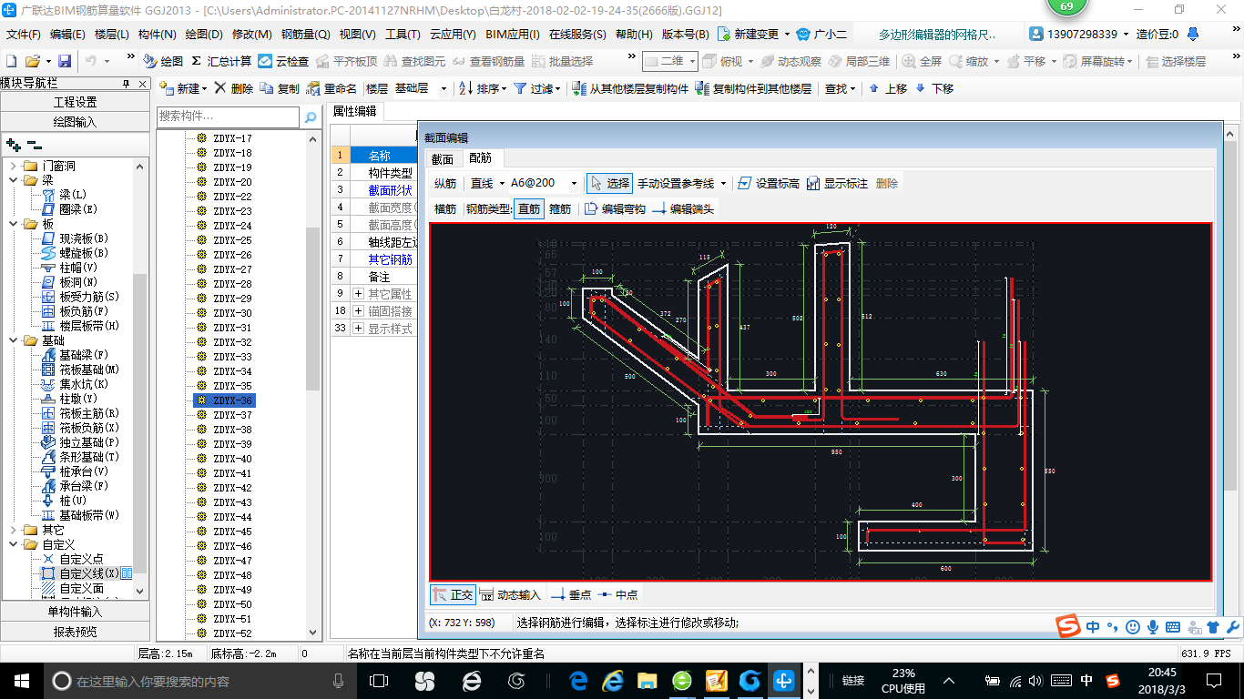The image size is (1244, 699).
Task: Delete the component with 删除 button
Action: [x=234, y=88]
